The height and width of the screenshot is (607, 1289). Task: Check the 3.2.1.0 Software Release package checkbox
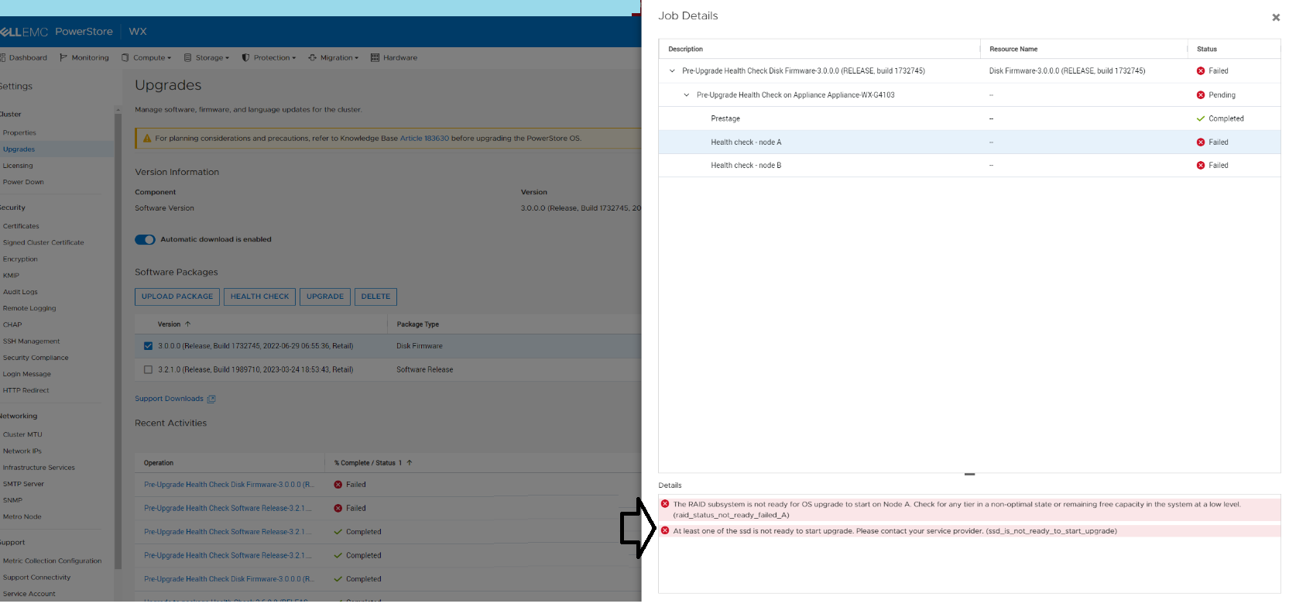148,370
